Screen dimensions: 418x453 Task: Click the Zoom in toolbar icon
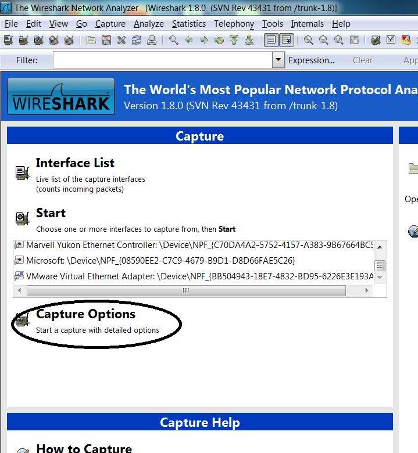pos(308,40)
